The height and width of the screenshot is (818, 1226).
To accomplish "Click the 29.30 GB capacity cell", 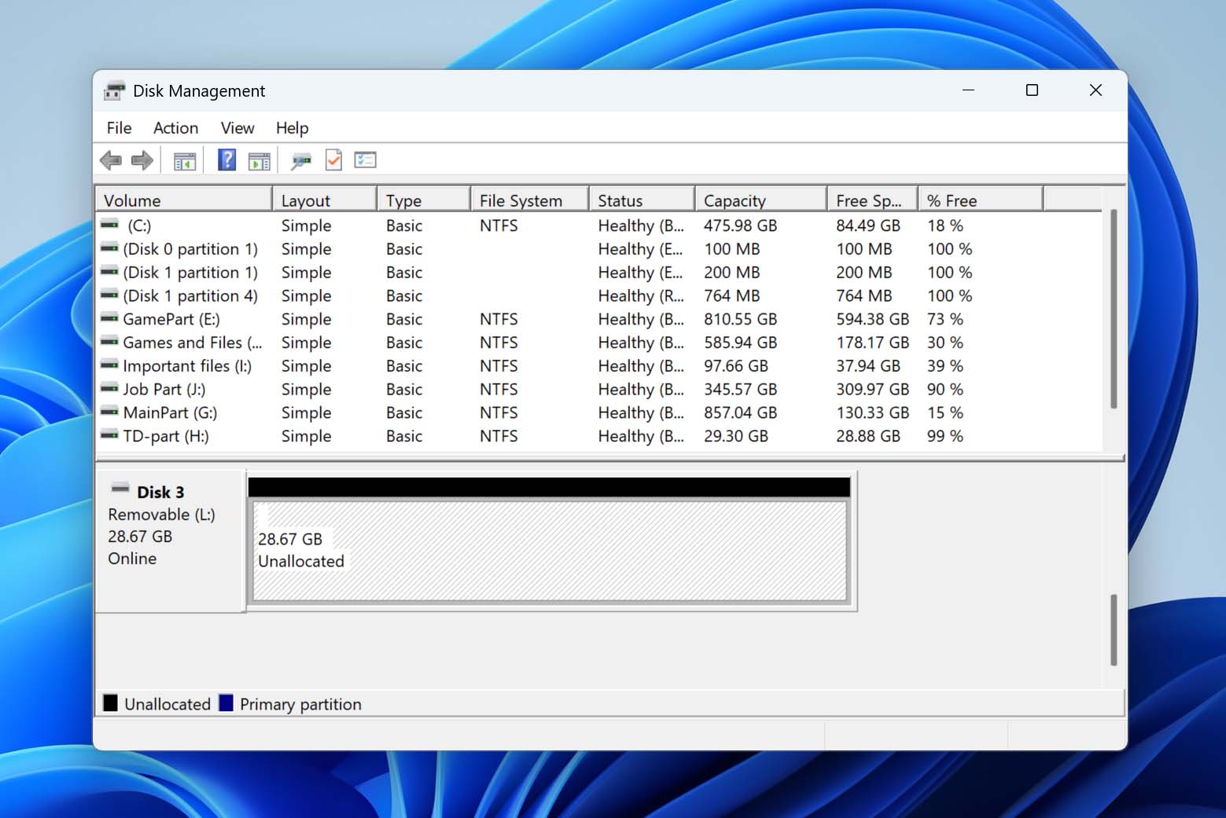I will (736, 436).
